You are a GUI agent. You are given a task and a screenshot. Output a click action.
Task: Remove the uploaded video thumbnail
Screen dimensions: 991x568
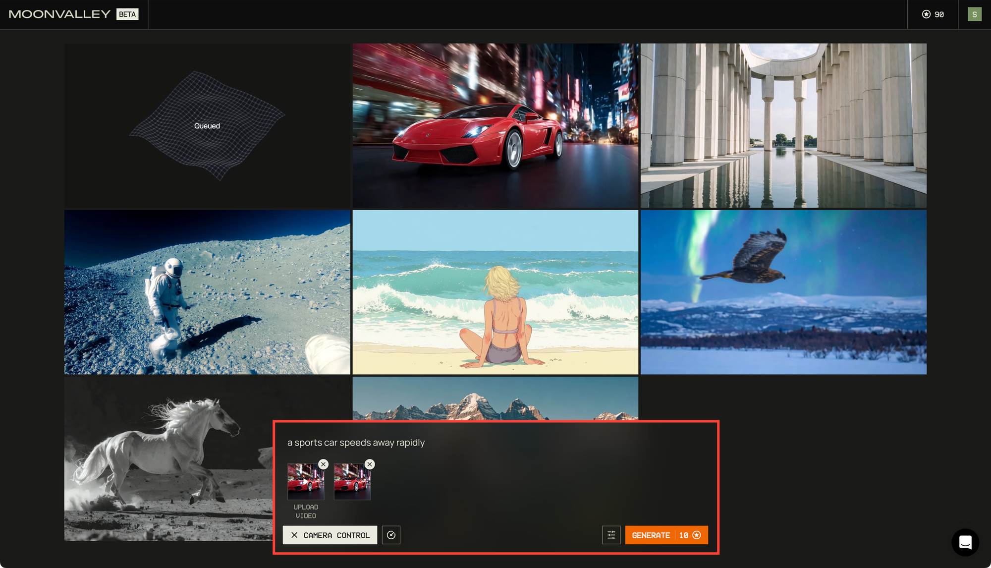click(323, 464)
